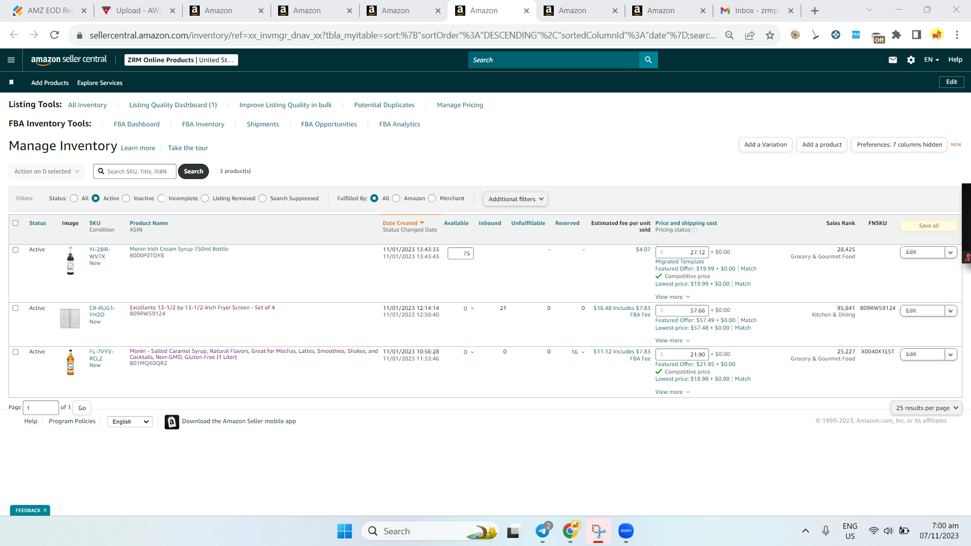Open Snipping Tool from the taskbar
The image size is (971, 546).
point(598,531)
